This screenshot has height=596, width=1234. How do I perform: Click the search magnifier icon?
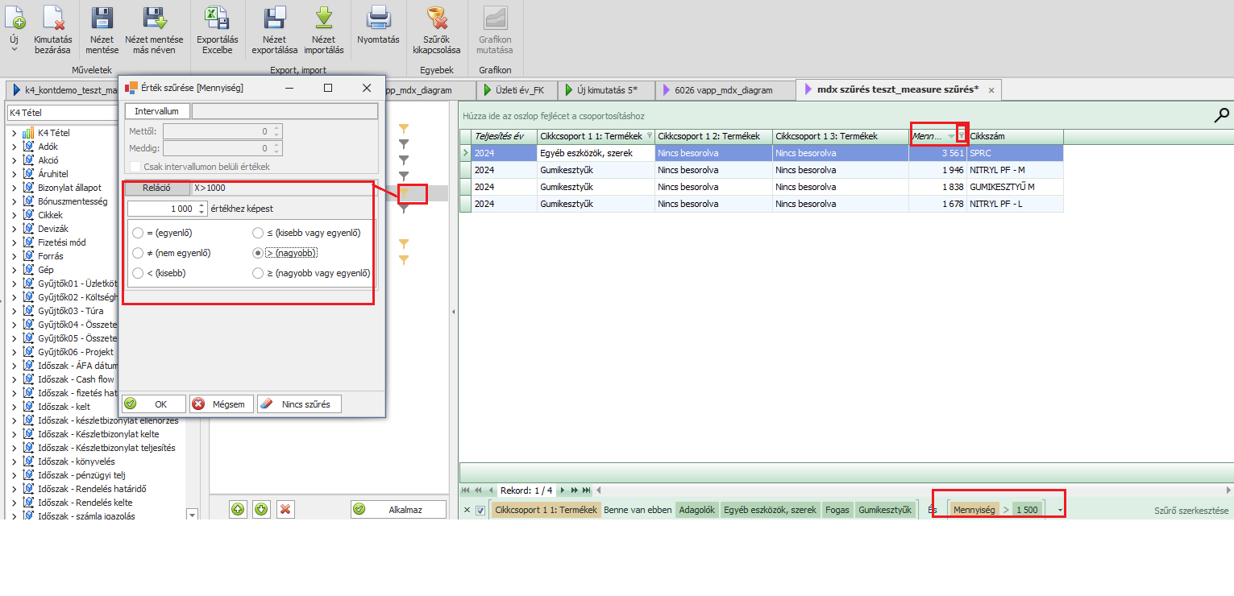tap(1221, 115)
